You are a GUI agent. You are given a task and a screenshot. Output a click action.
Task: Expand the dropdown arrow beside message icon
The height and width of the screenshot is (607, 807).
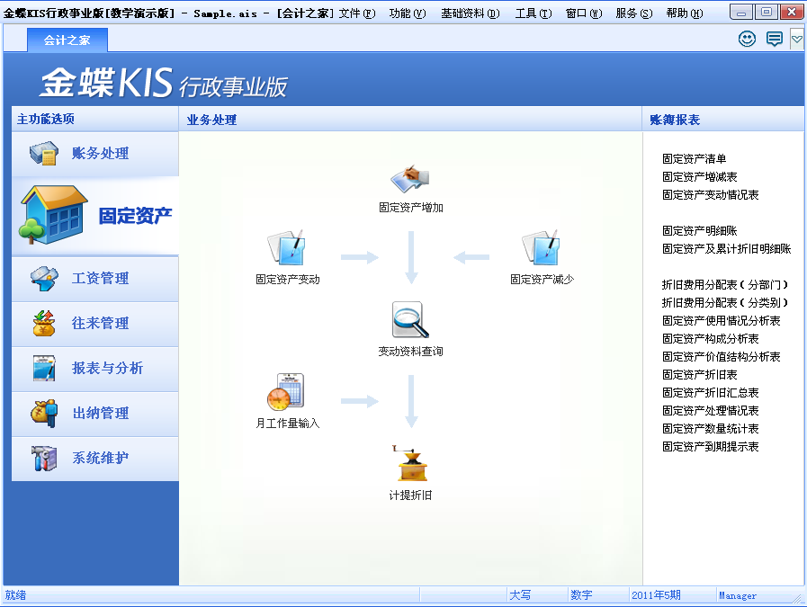pyautogui.click(x=797, y=39)
